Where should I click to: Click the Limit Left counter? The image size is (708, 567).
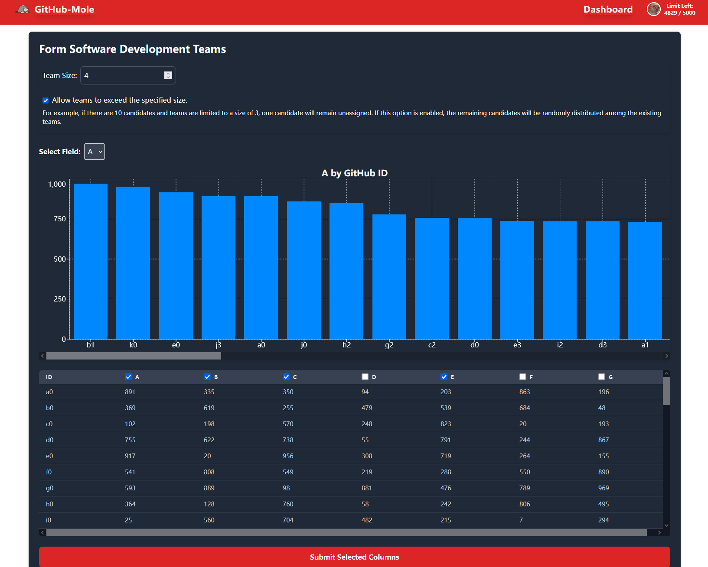[x=679, y=9]
